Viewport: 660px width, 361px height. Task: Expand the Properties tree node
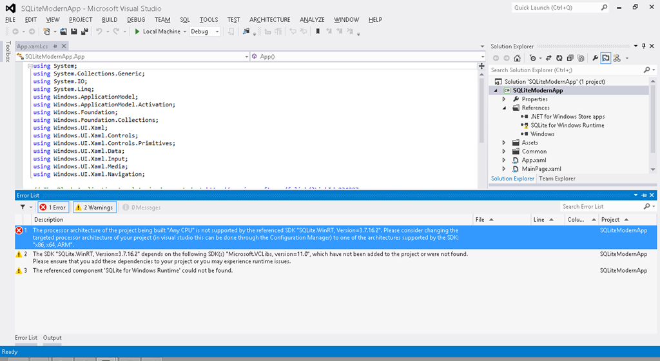[504, 99]
